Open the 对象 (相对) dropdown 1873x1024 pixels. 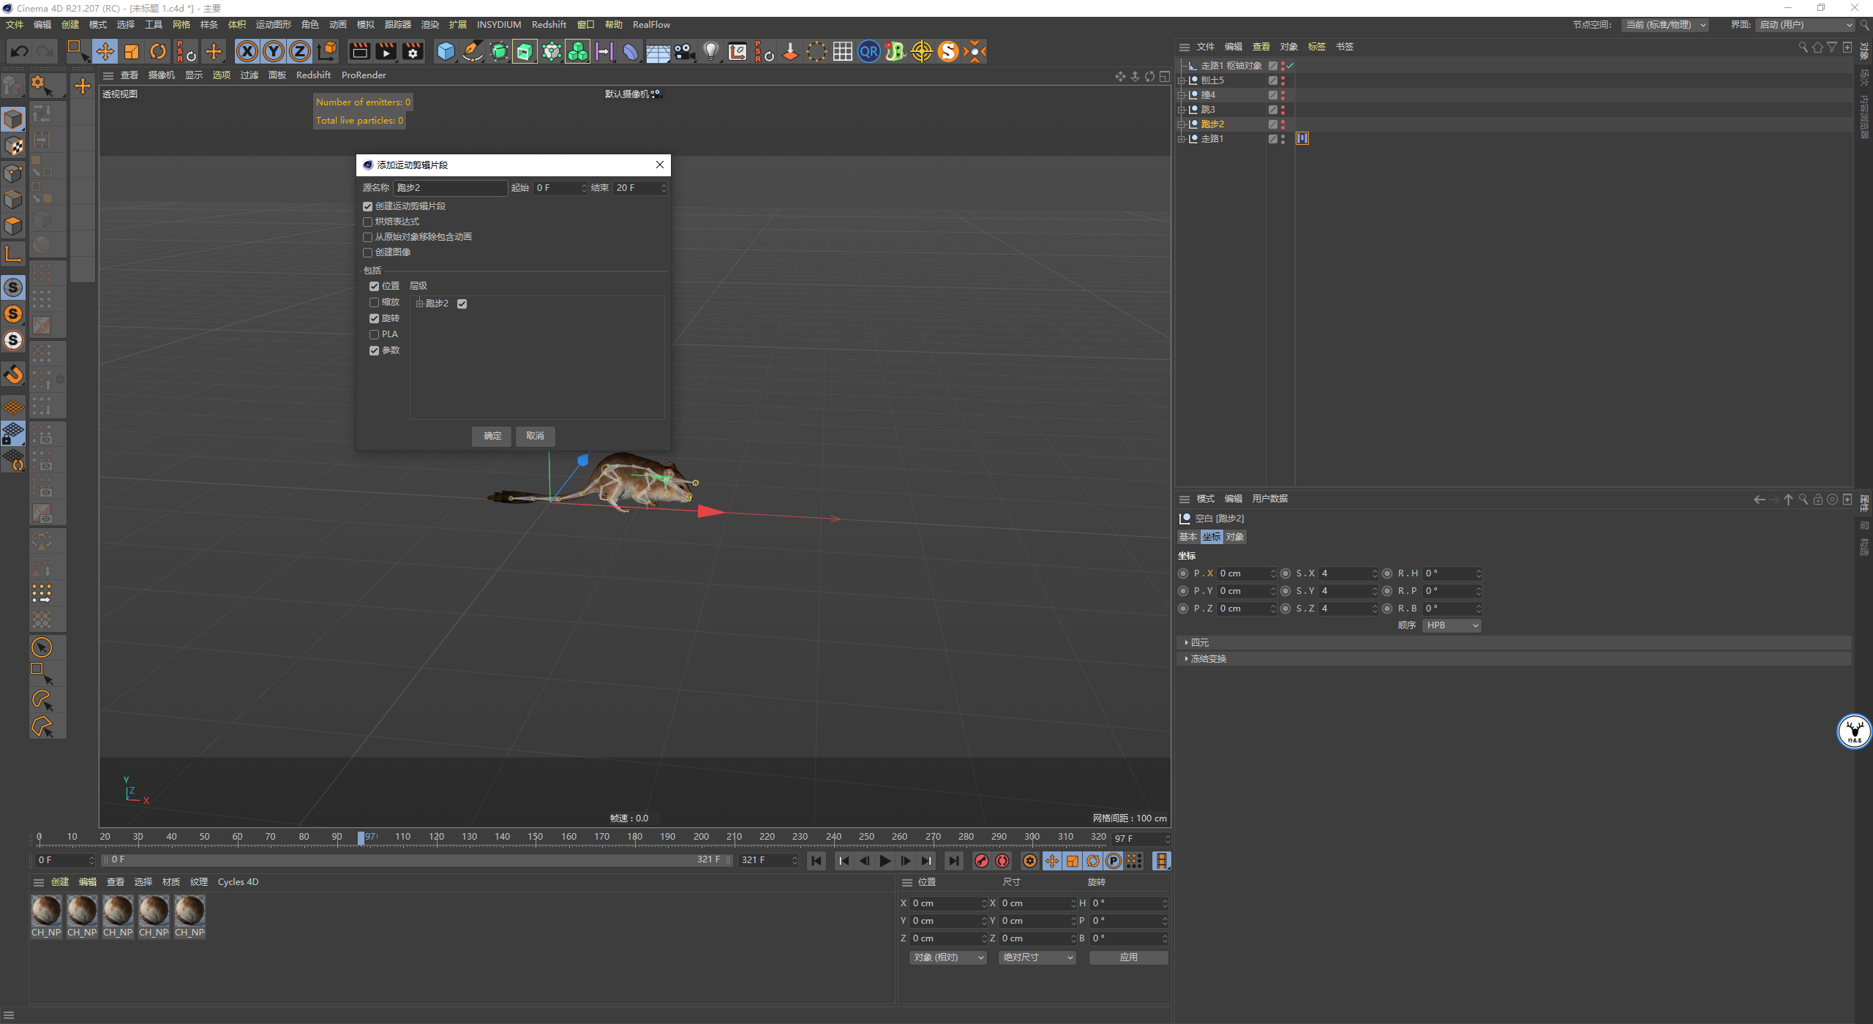click(x=948, y=957)
